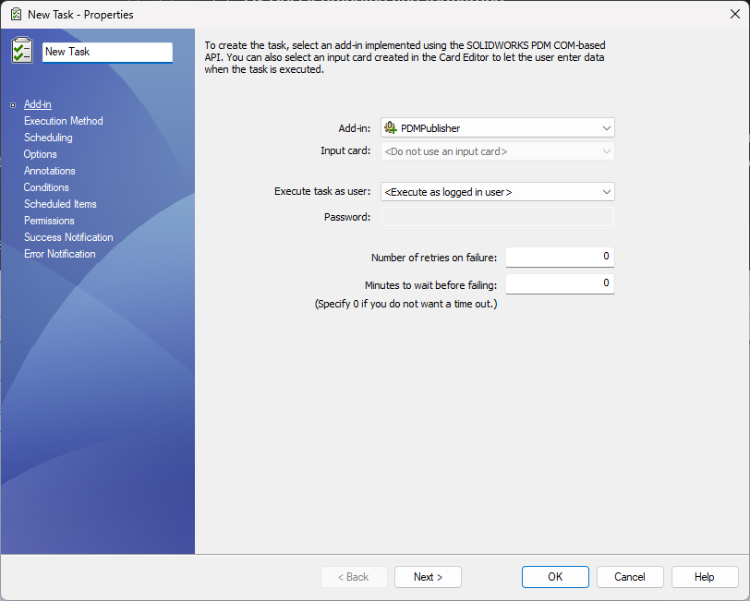Click the PDMPublisher add-in icon
The width and height of the screenshot is (750, 601).
391,127
